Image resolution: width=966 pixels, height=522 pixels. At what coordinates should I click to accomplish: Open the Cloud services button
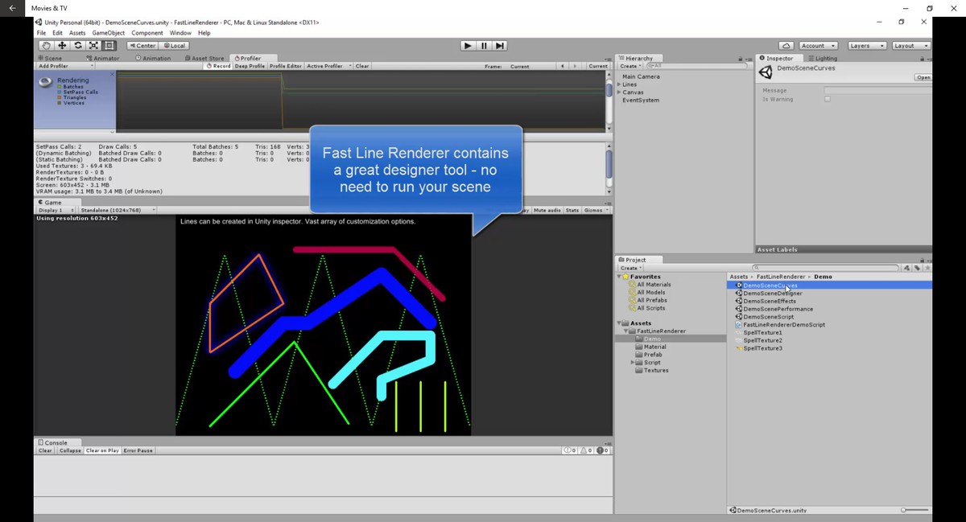point(786,46)
